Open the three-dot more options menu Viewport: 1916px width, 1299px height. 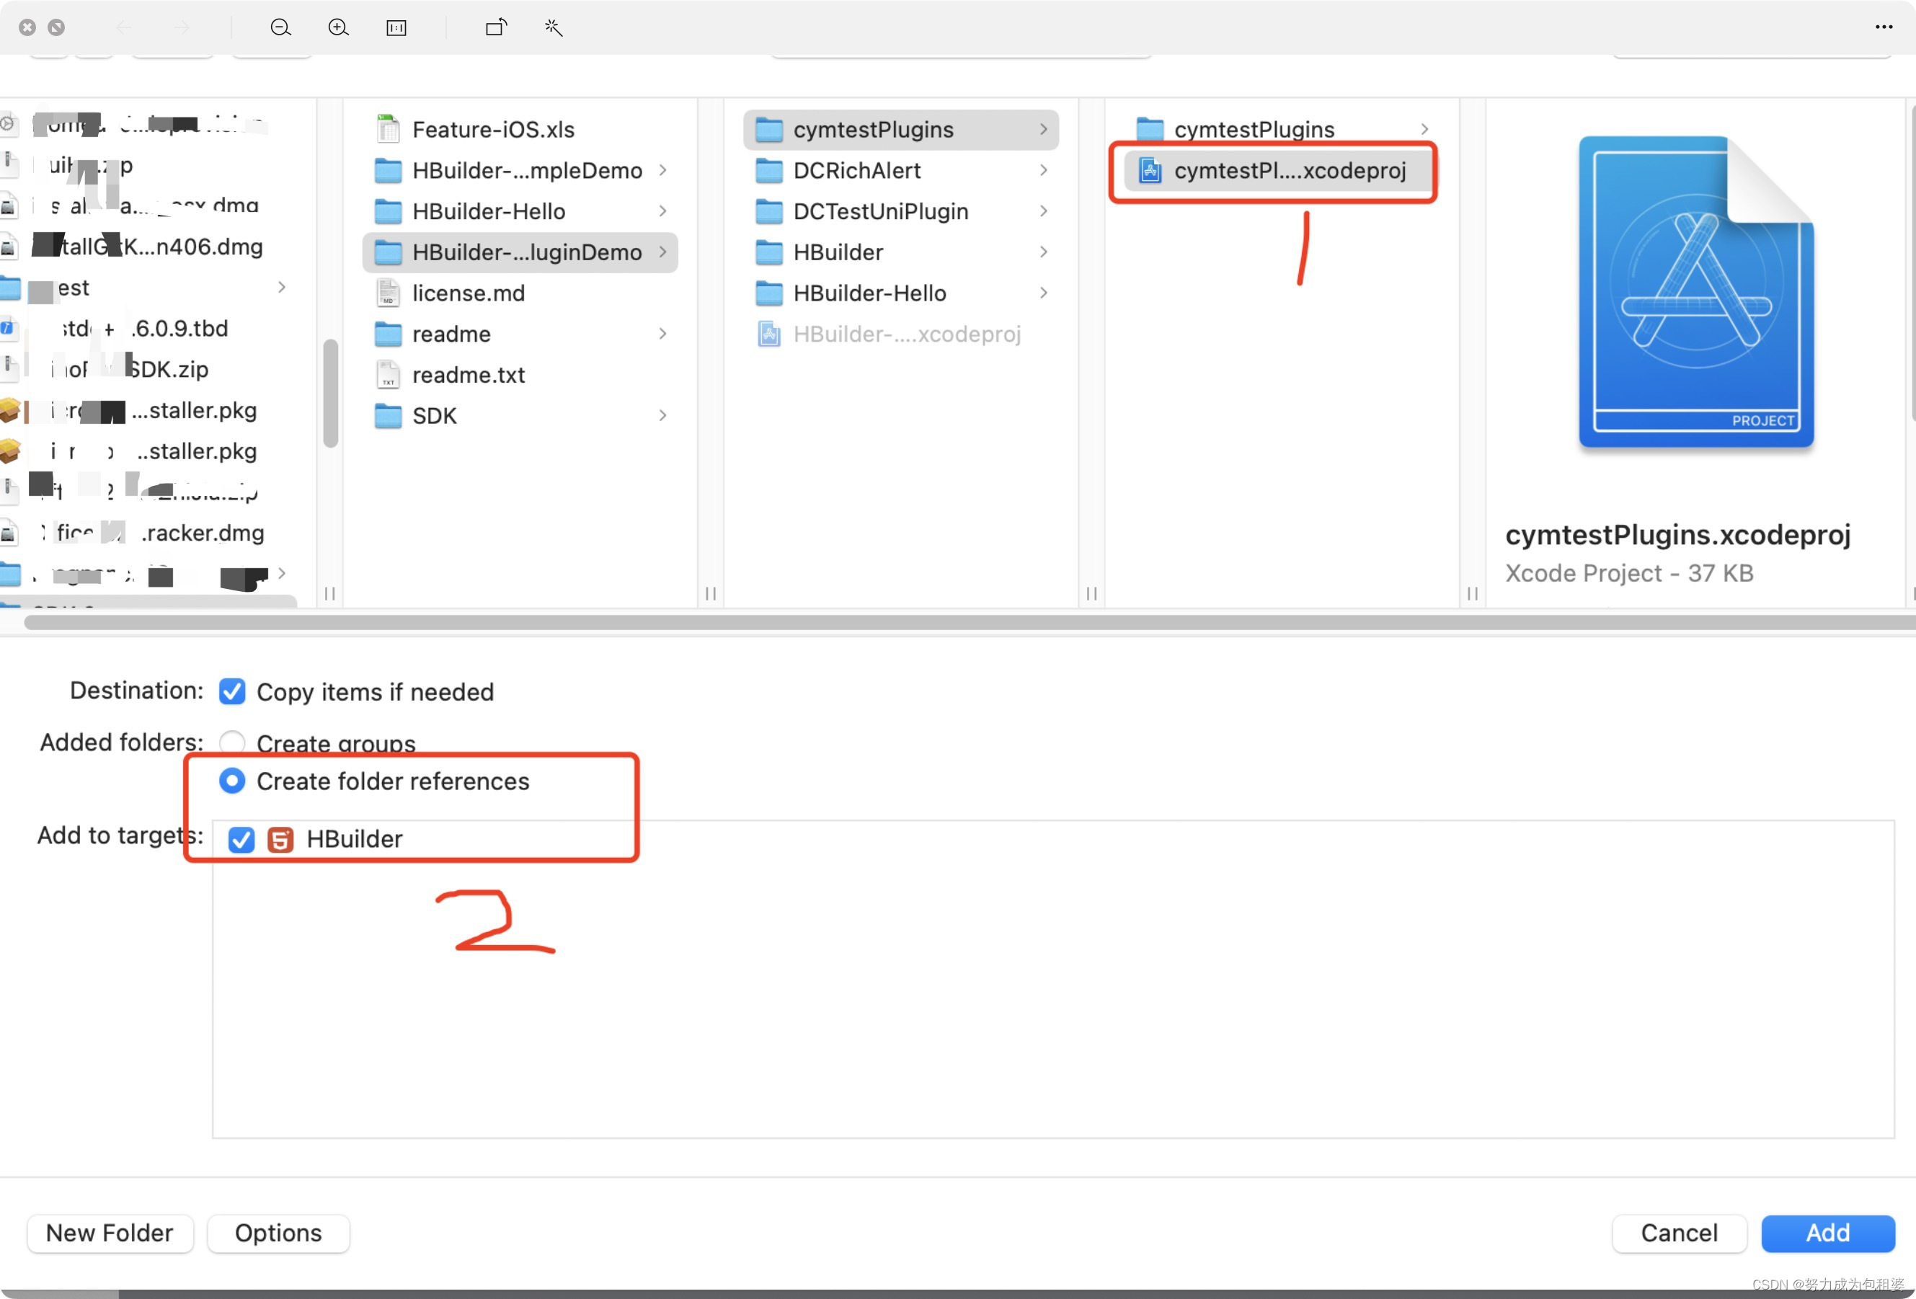click(x=1884, y=27)
